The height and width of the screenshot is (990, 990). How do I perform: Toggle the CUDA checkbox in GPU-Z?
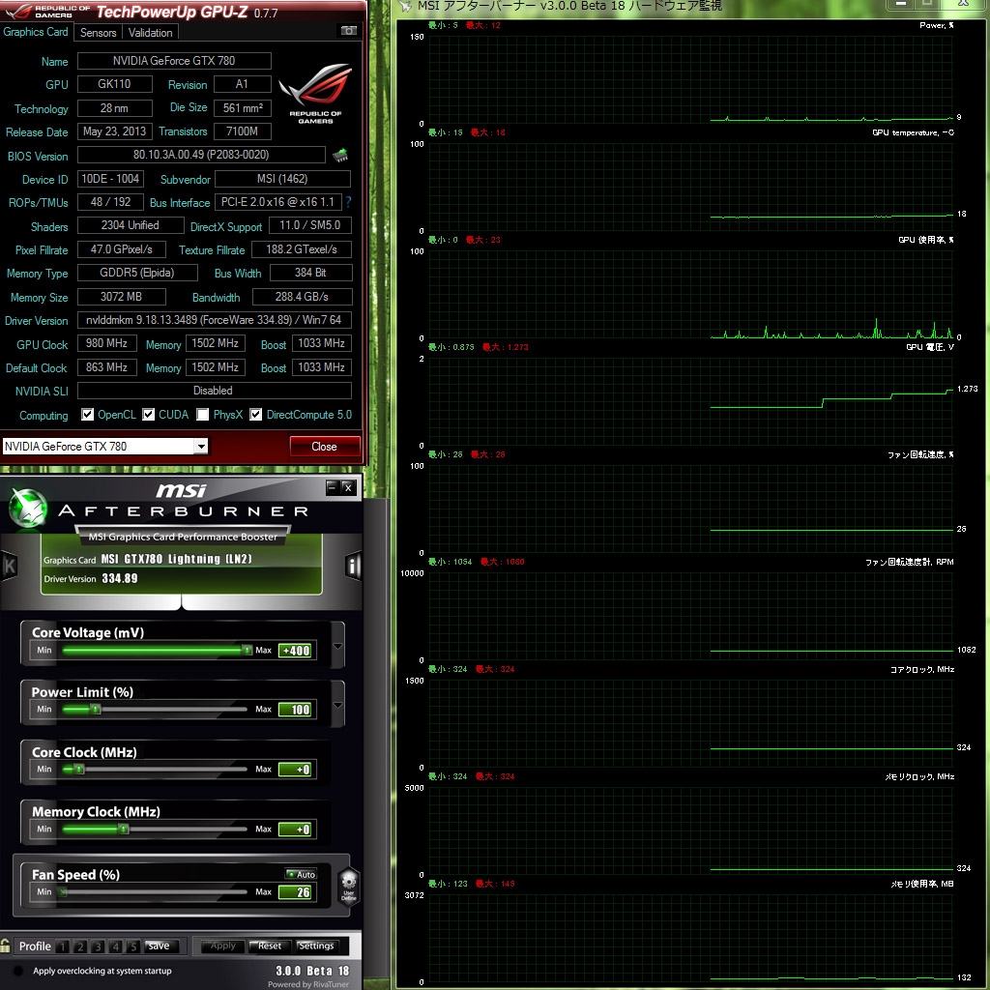pyautogui.click(x=148, y=414)
